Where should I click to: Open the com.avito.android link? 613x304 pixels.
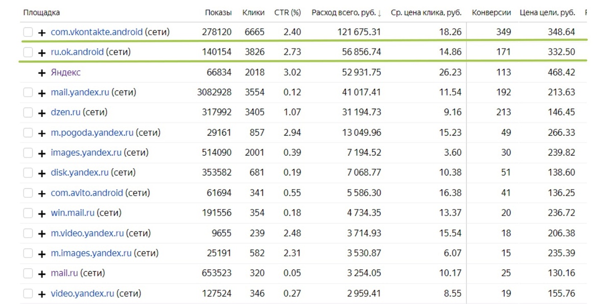tap(87, 193)
